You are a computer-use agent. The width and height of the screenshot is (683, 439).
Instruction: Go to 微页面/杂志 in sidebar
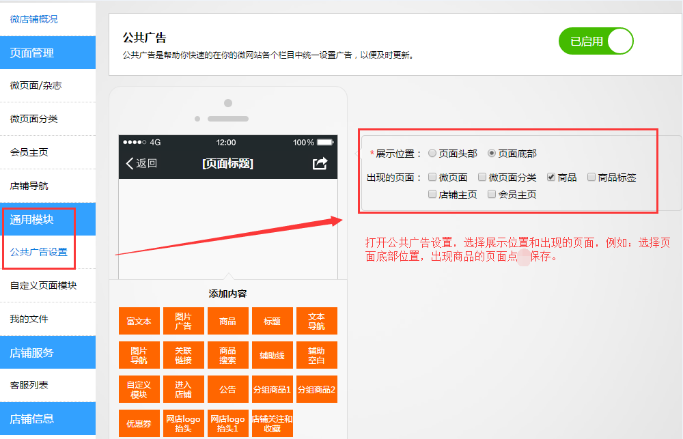[x=36, y=85]
